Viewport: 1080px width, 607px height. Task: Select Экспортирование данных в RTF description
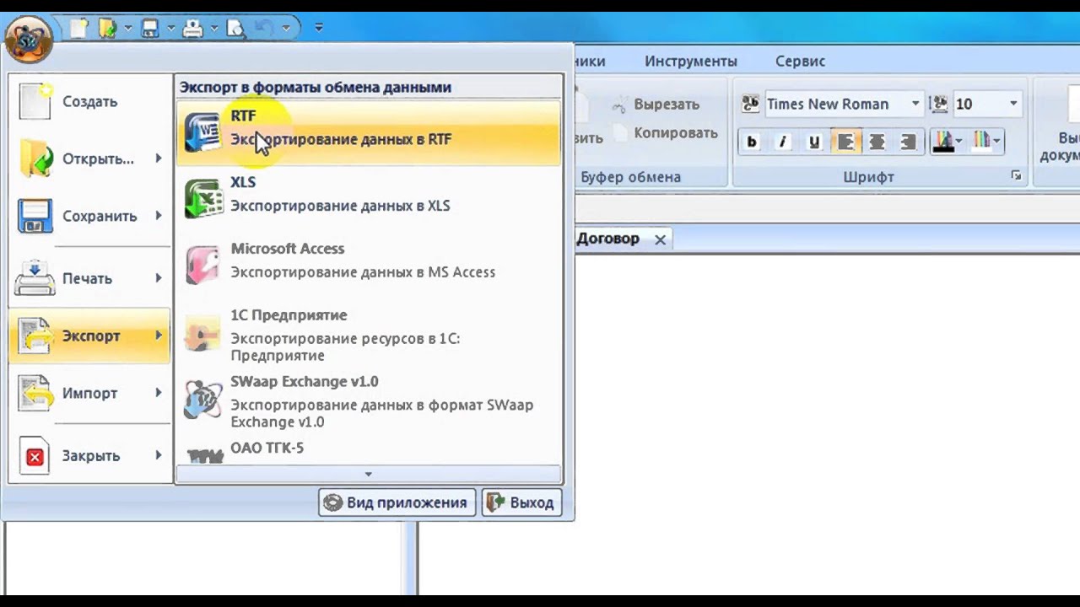click(341, 139)
